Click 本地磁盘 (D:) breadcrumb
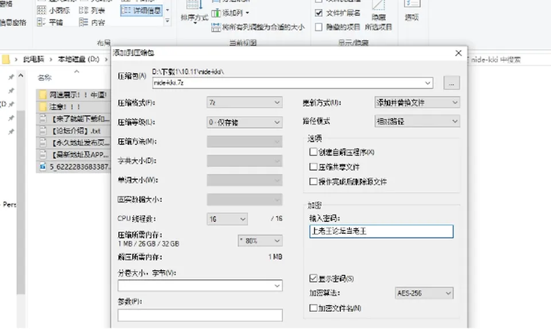This screenshot has width=551, height=329. click(79, 59)
